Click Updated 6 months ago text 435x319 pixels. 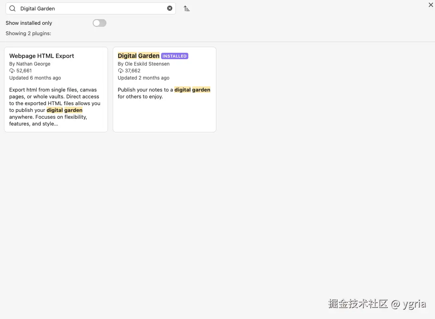(35, 78)
